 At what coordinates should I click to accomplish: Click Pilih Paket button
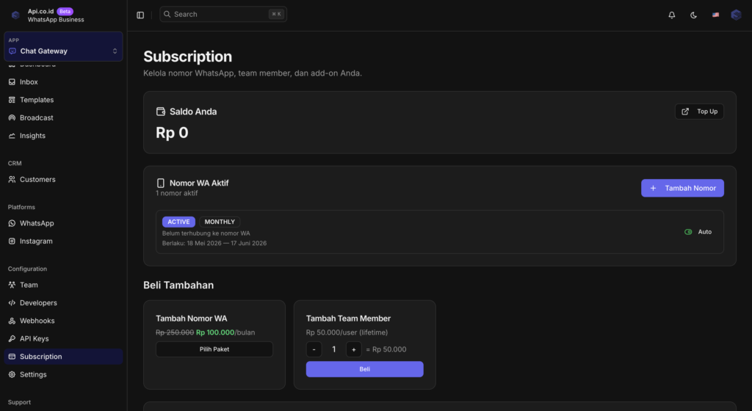point(214,349)
